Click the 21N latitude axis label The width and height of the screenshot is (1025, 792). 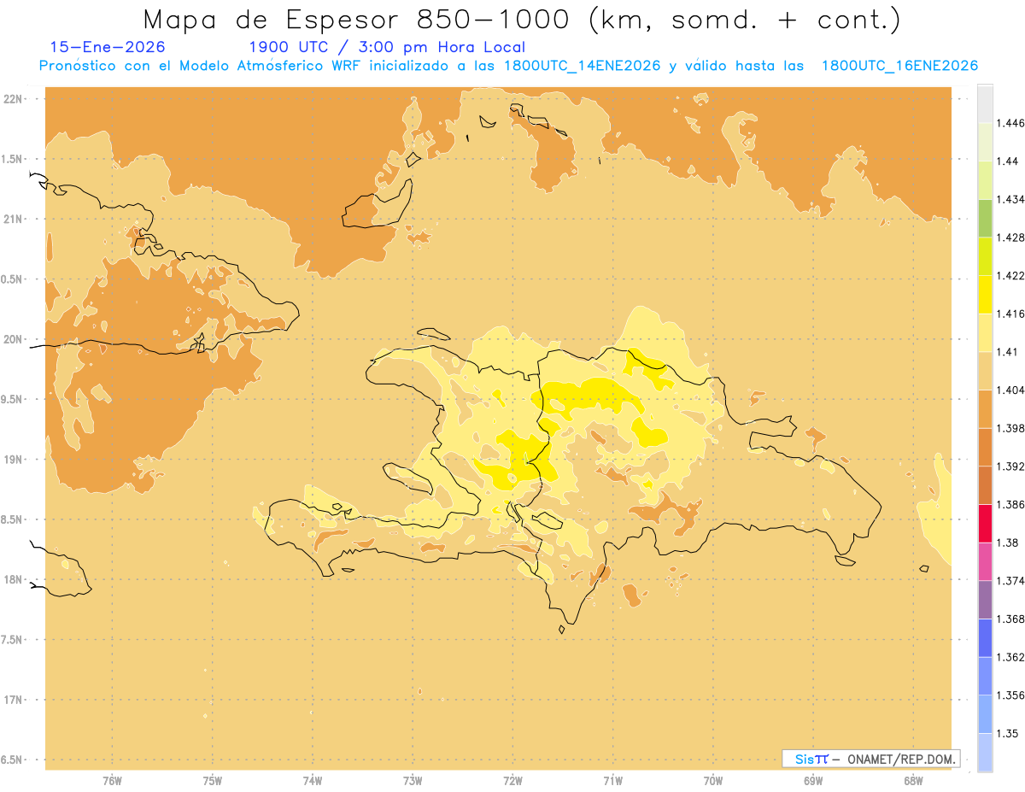point(13,220)
